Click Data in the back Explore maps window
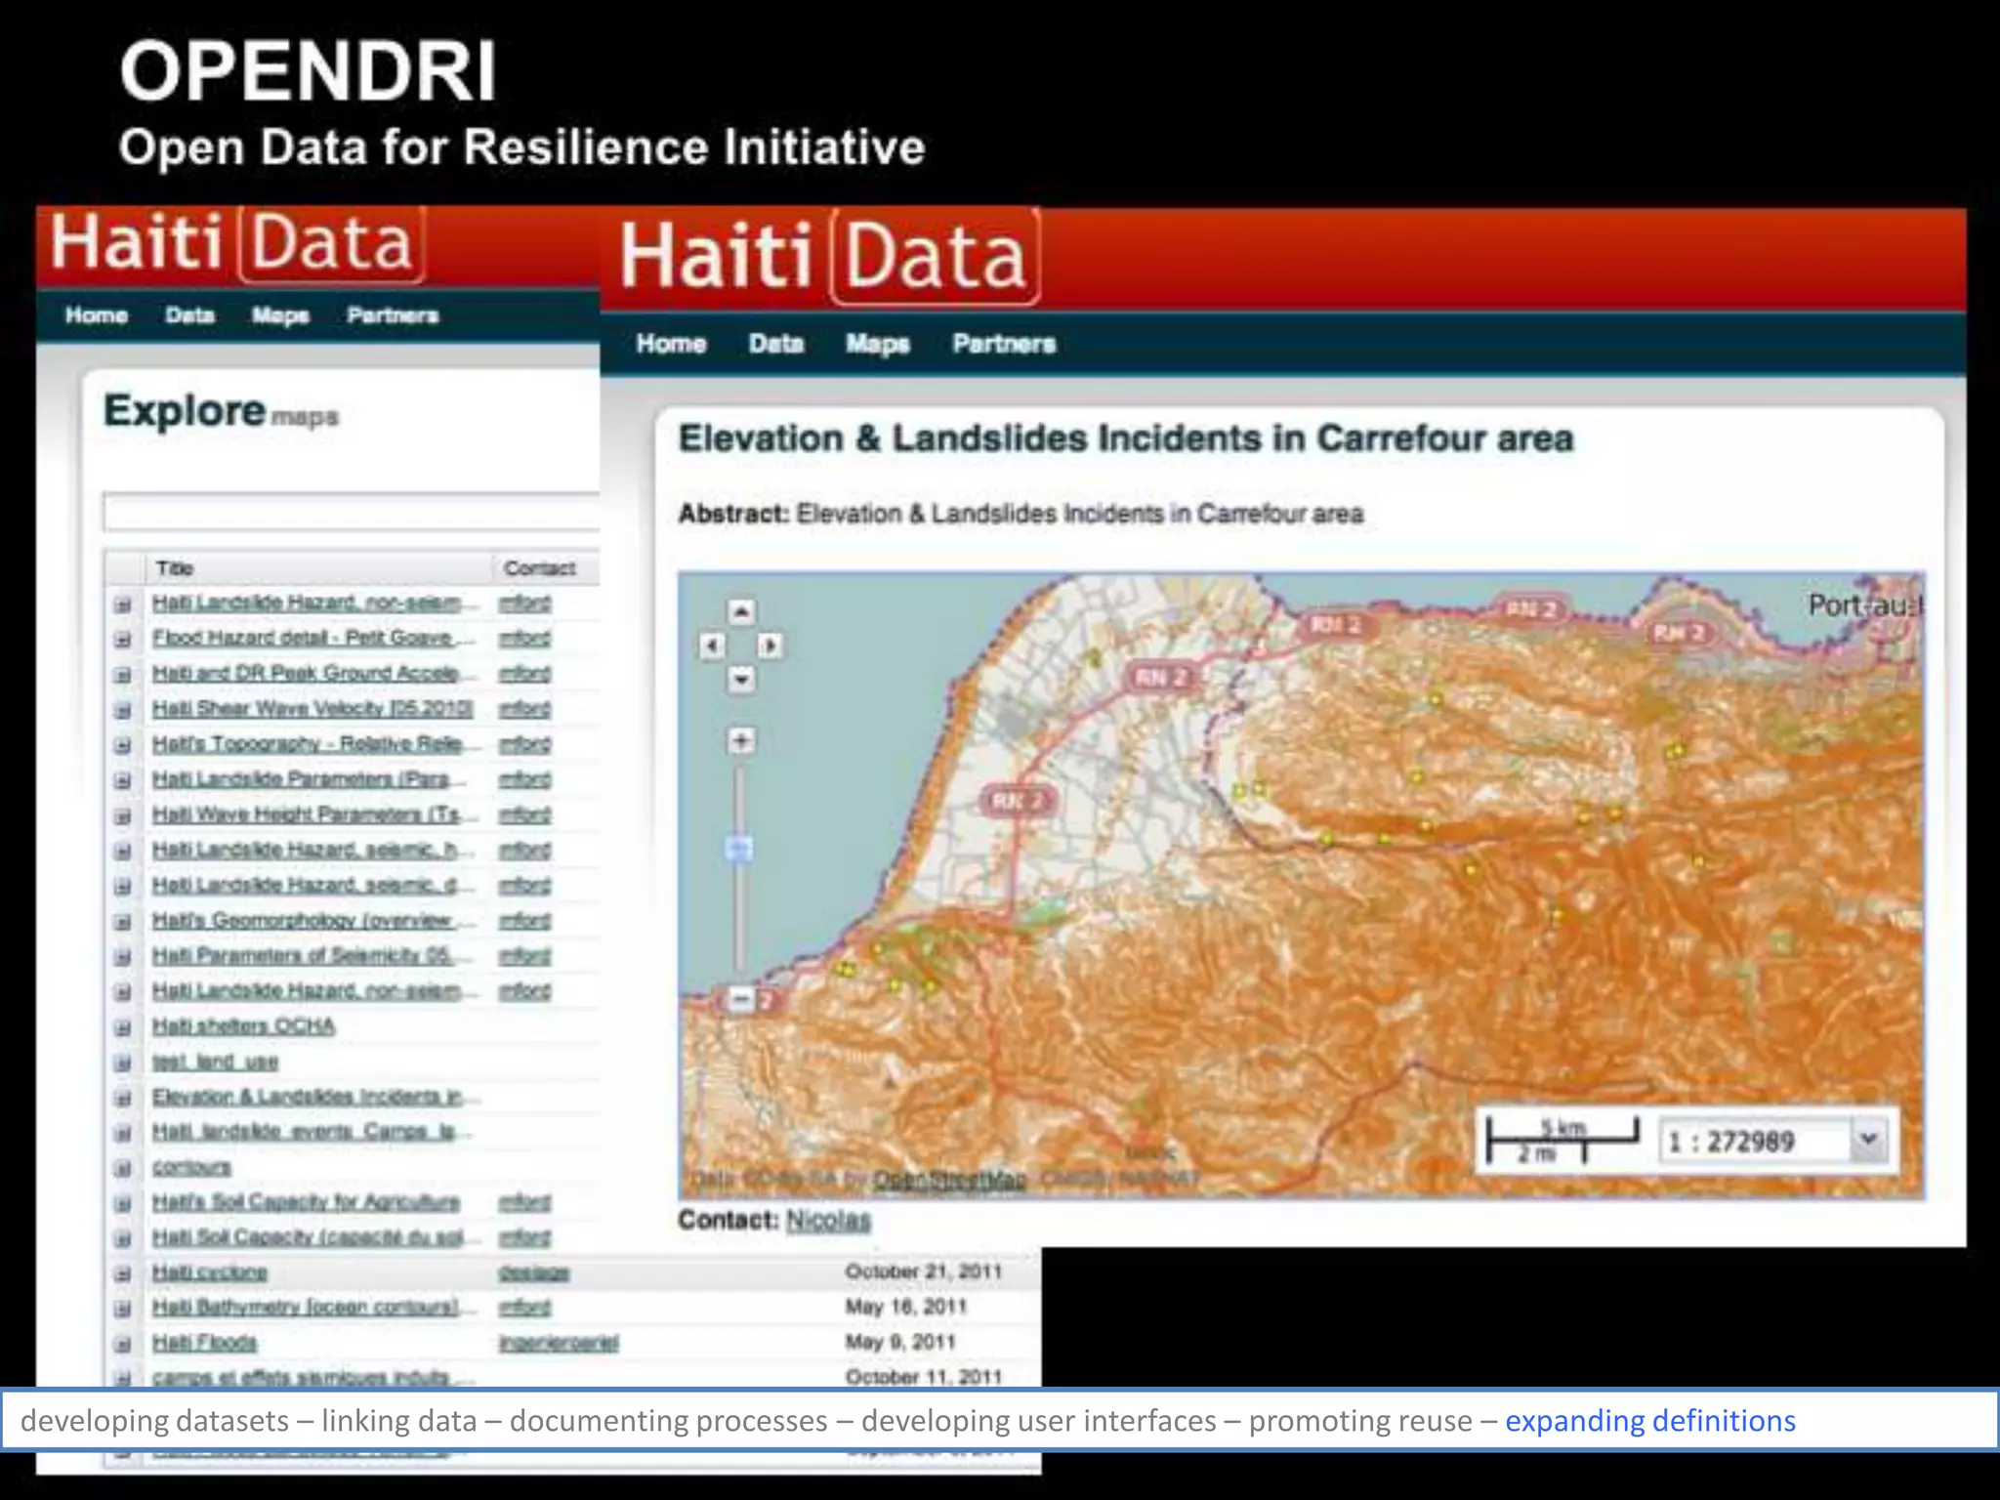Image resolution: width=2000 pixels, height=1500 pixels. point(189,315)
